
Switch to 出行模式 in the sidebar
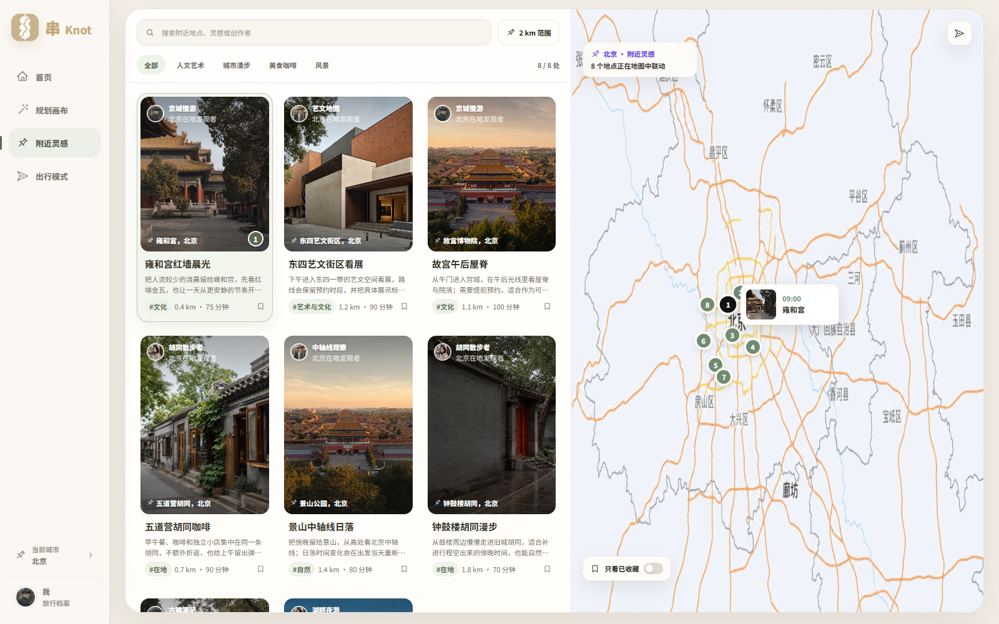coord(54,176)
